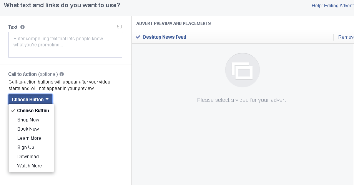Open the Help: Editing Adverts link
This screenshot has height=185, width=354.
[x=333, y=6]
